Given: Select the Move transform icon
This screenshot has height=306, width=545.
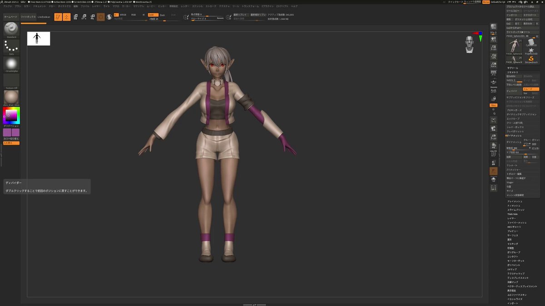Looking at the screenshot, I should click(x=75, y=17).
